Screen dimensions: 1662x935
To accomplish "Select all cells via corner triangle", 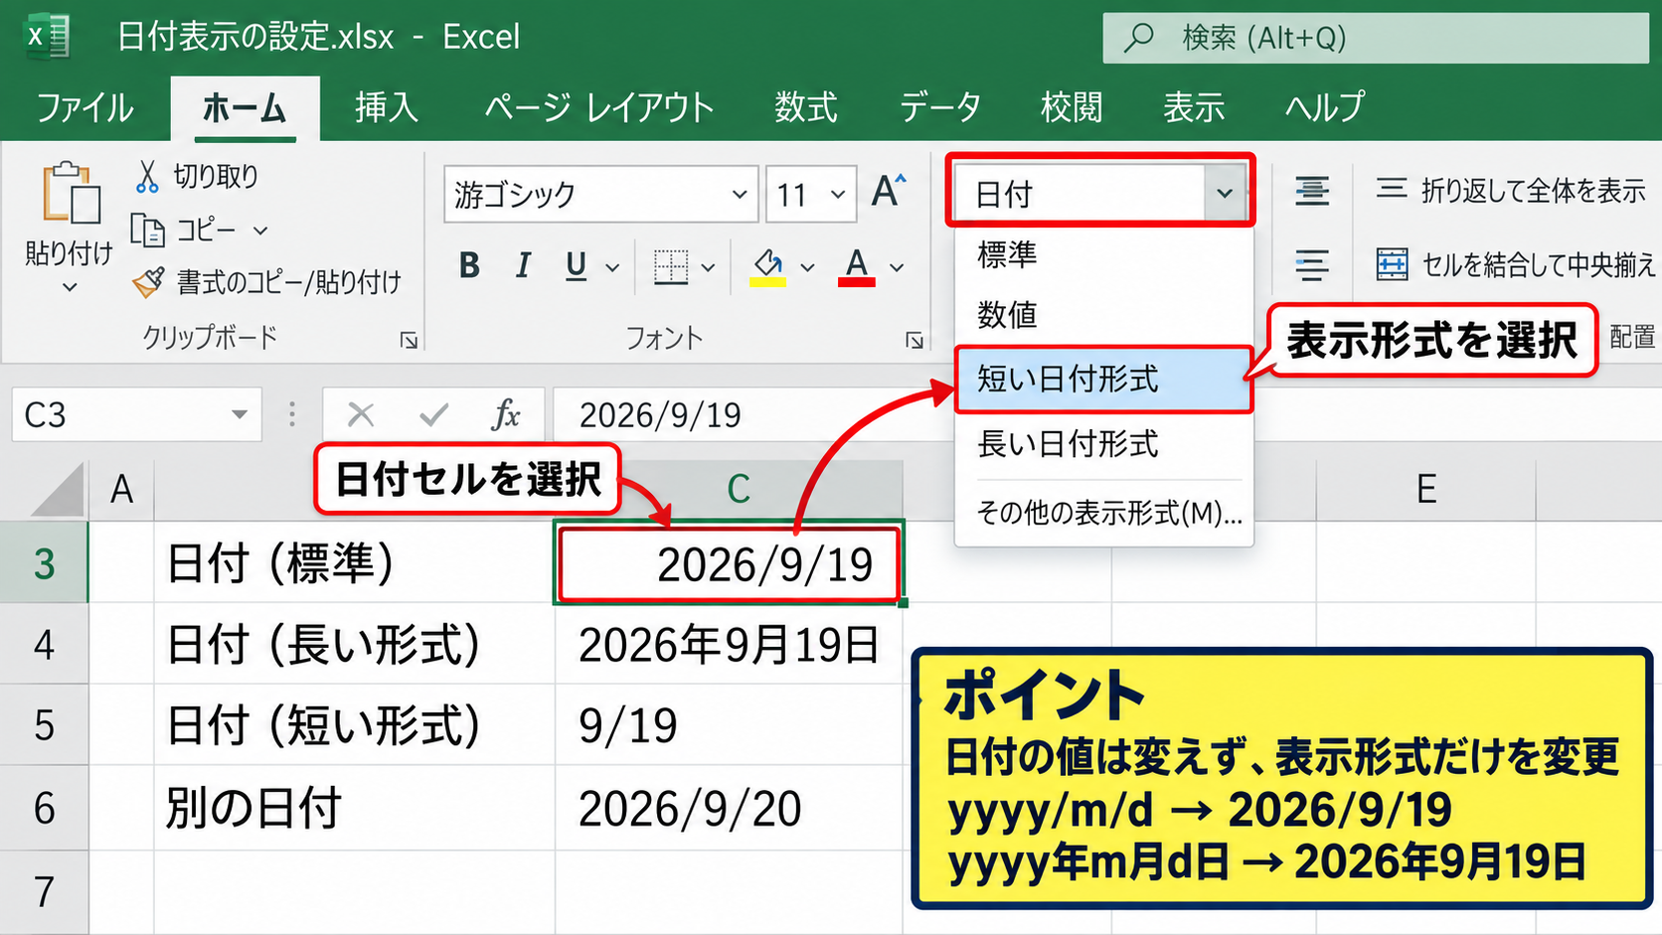I will 58,490.
